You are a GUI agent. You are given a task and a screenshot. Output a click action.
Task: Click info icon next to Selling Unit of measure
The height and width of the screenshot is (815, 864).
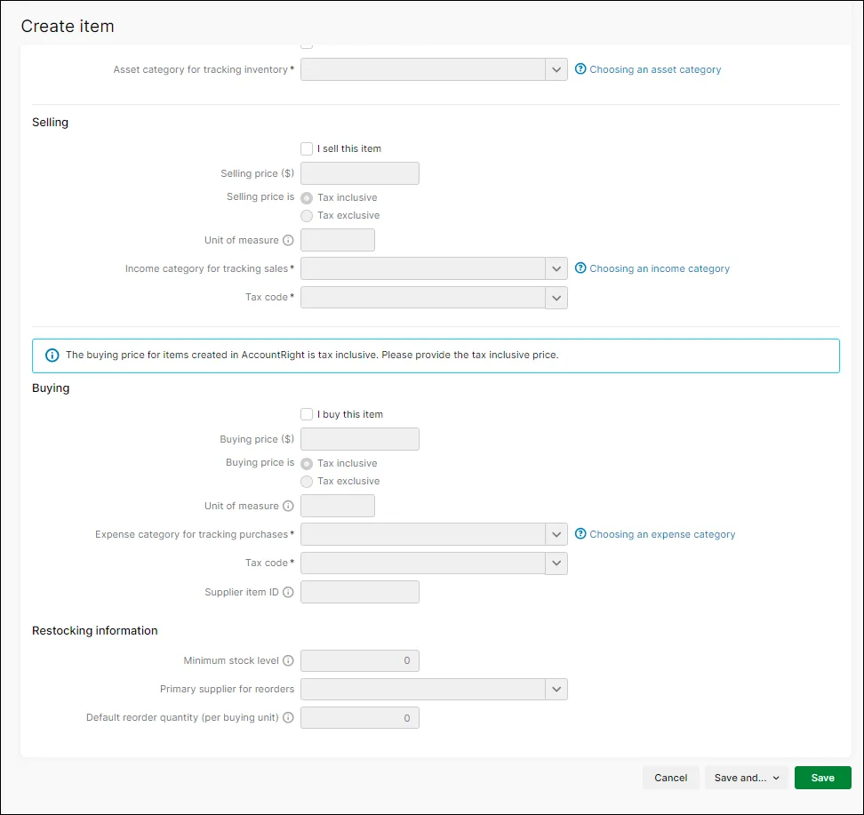point(288,241)
